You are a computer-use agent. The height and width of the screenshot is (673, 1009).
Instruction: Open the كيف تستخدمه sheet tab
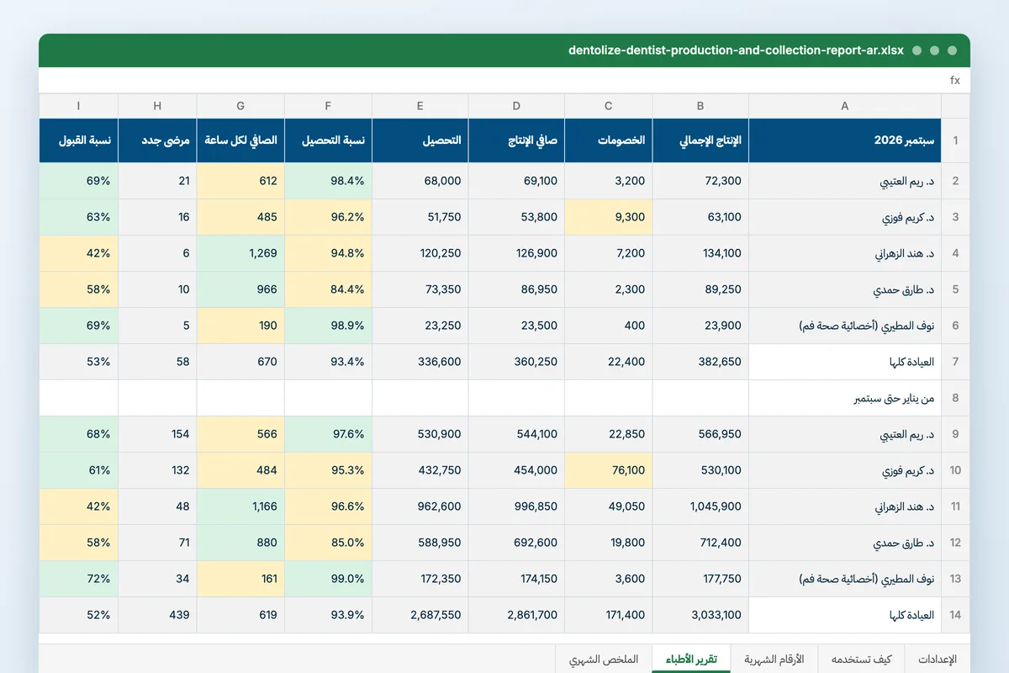(x=861, y=659)
